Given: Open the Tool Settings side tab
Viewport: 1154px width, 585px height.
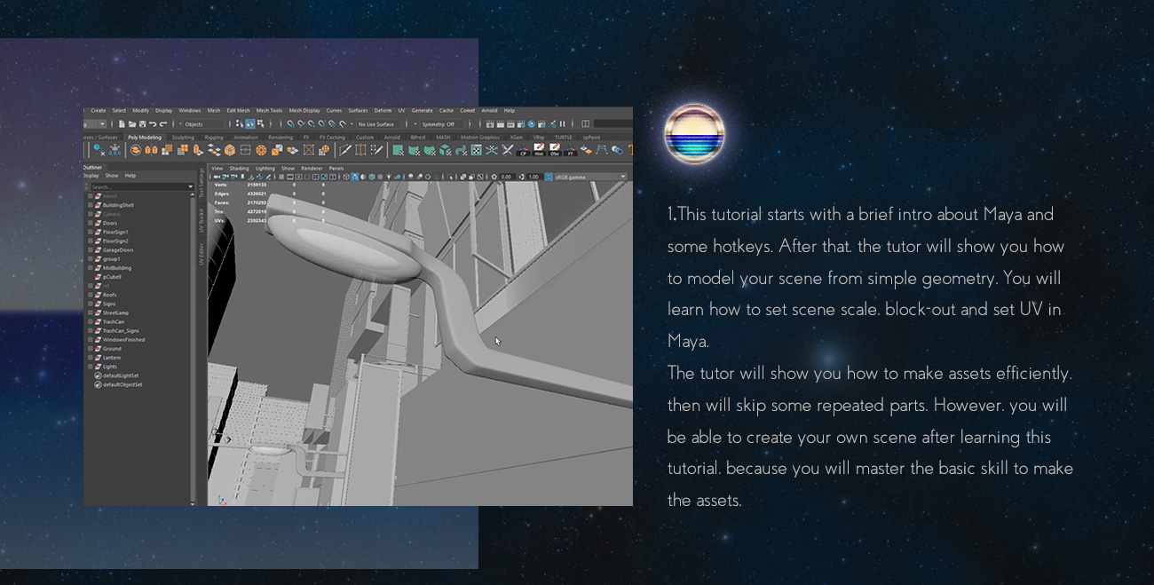Looking at the screenshot, I should point(202,182).
